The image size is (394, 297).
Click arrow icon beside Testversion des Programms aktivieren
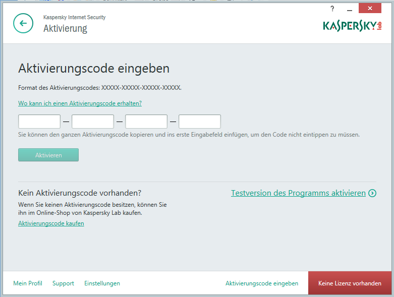click(x=372, y=193)
